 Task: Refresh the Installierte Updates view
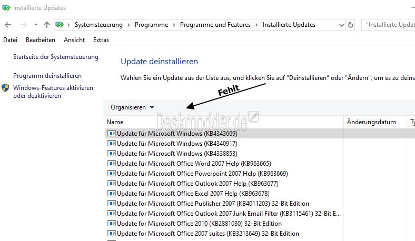(x=351, y=25)
